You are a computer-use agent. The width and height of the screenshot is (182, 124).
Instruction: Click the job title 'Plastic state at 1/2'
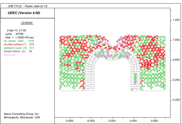36,6
